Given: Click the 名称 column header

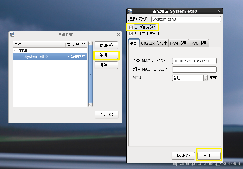Looking at the screenshot, I should (x=39, y=45).
